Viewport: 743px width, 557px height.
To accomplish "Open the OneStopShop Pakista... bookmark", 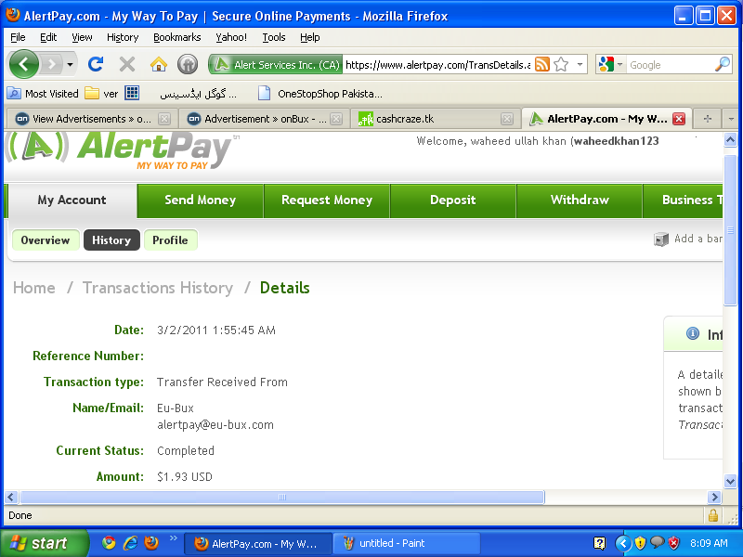I will click(x=320, y=94).
